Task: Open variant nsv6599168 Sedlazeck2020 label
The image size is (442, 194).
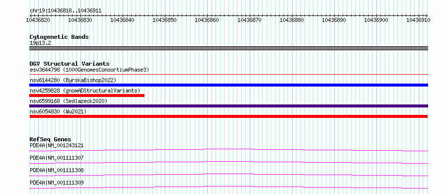Action: pos(69,101)
